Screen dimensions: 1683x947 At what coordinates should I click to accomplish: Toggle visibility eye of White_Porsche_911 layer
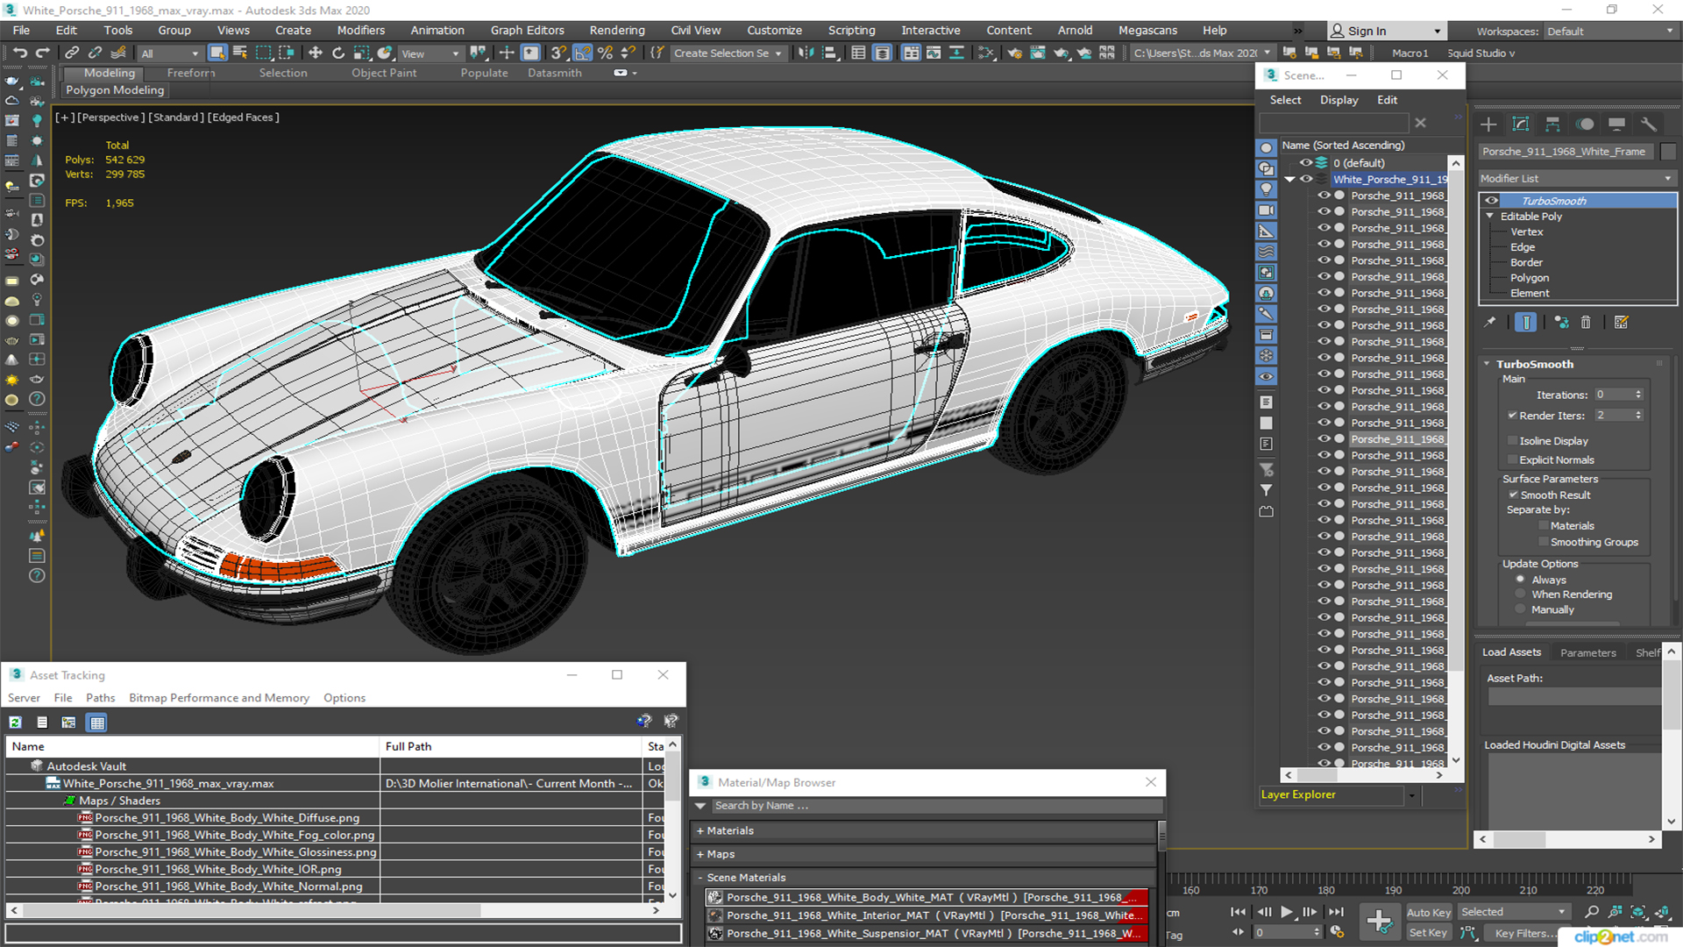[x=1306, y=179]
